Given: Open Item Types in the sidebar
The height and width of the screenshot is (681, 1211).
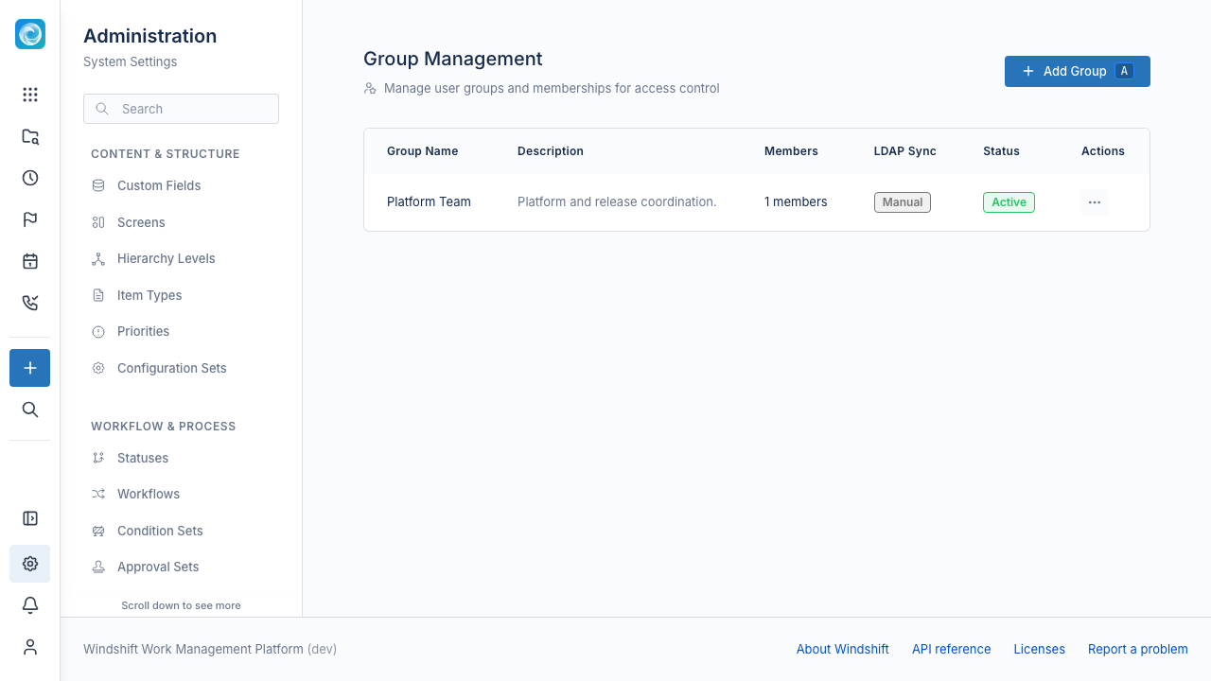Looking at the screenshot, I should 181,295.
